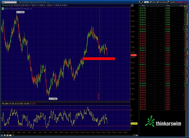Select the pan tool icon at the bottom left
189x138 pixels.
[x=5, y=135]
